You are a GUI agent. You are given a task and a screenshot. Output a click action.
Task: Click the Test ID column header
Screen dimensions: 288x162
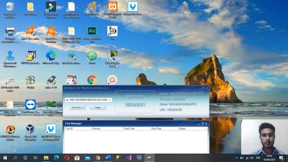click(78, 129)
